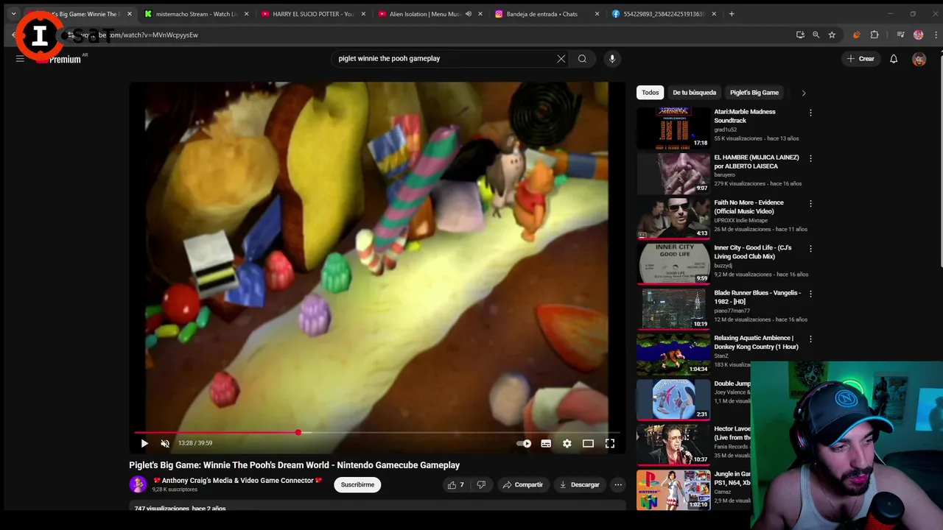Click the magnifier search button

pos(582,59)
